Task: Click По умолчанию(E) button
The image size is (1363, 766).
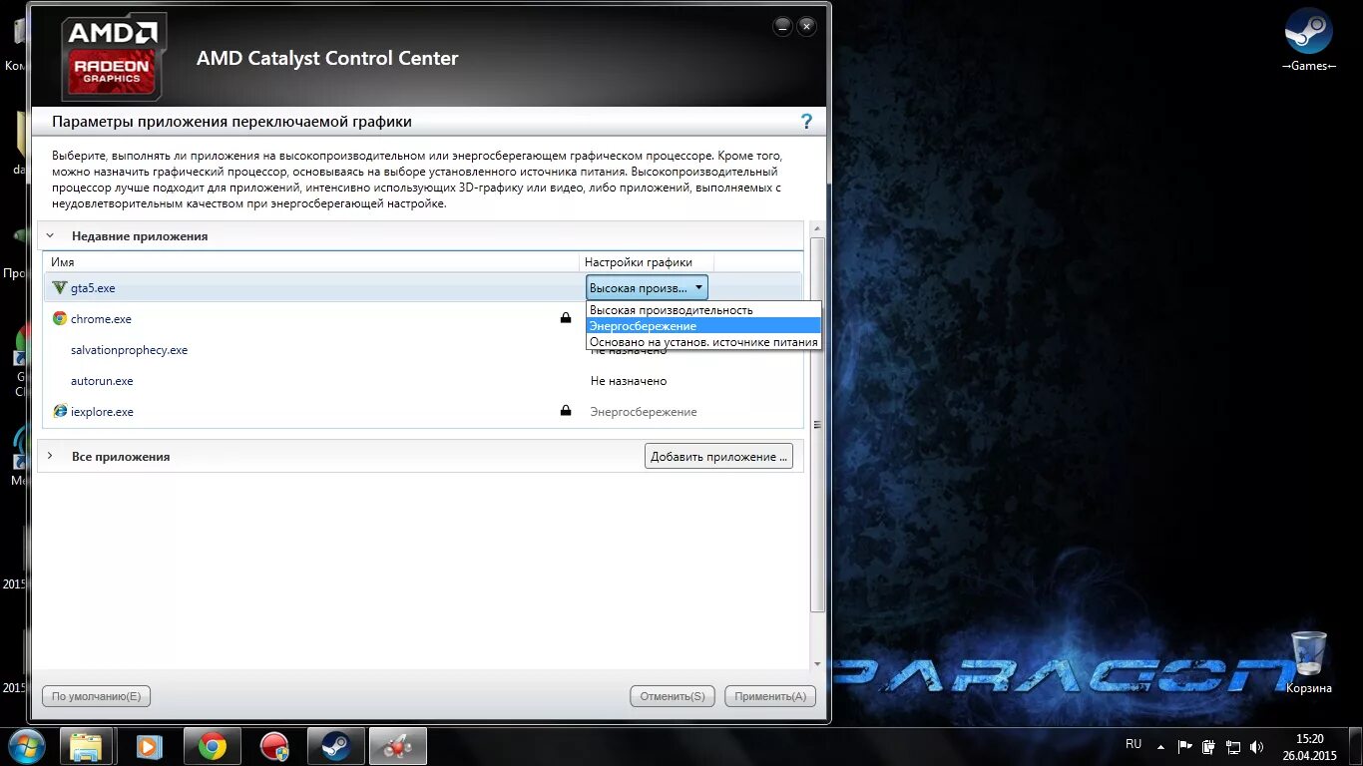Action: [x=97, y=696]
